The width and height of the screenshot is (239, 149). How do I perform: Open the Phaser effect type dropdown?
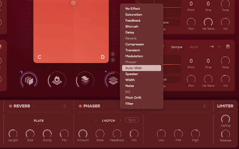point(103,106)
